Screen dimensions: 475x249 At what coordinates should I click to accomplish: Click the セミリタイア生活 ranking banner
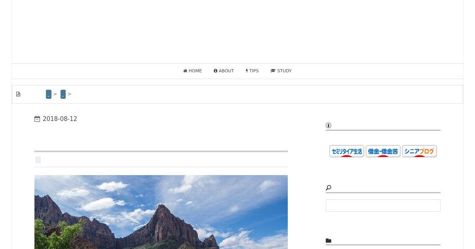coord(347,151)
